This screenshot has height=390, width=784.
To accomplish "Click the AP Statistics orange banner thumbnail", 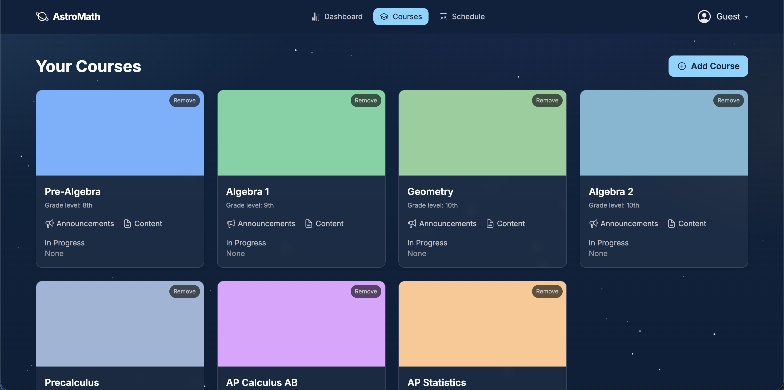I will tap(483, 324).
